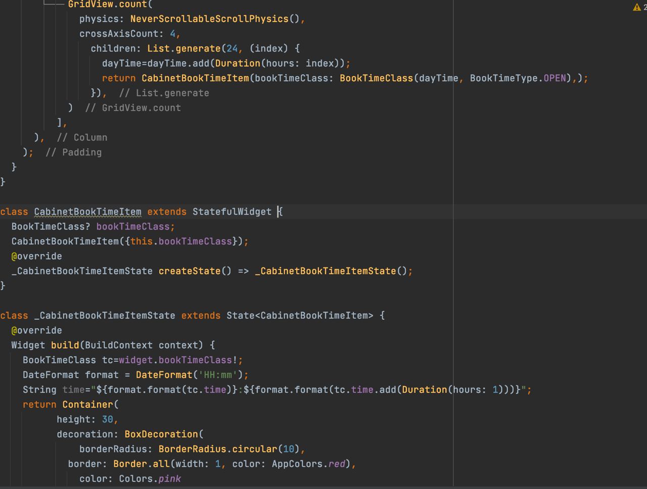Click widget.bookTimeClass! expression
The height and width of the screenshot is (489, 647).
[178, 360]
